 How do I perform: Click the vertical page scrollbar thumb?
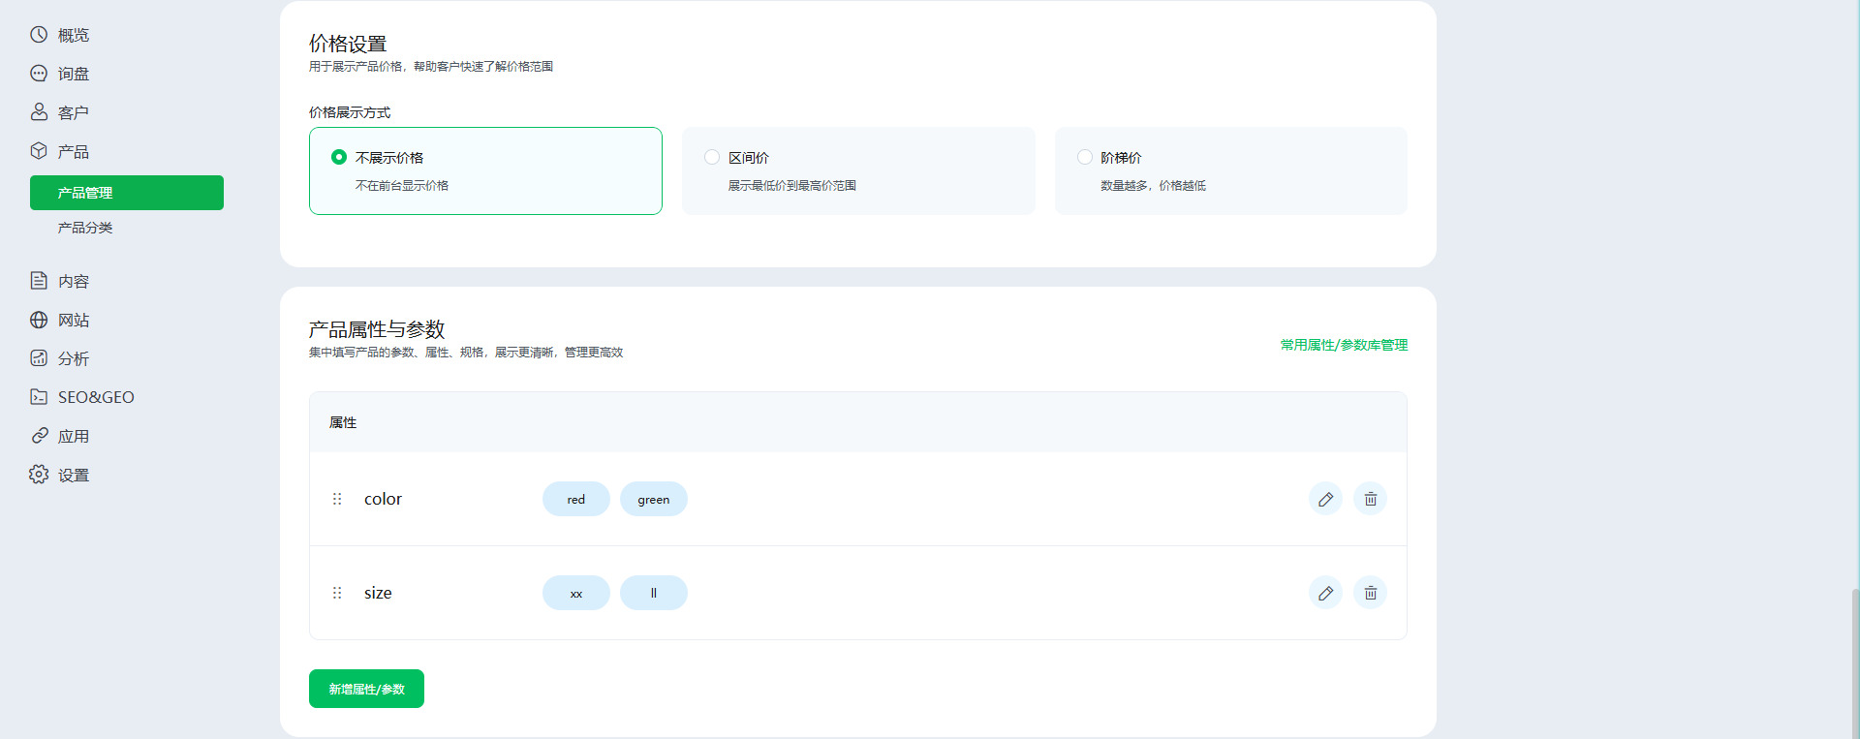(x=1855, y=663)
